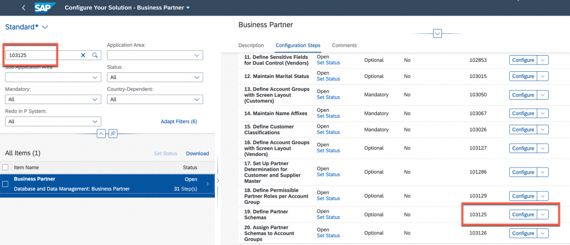Click '15. Define Customer Classifications' title
This screenshot has width=570, height=245.
269,129
